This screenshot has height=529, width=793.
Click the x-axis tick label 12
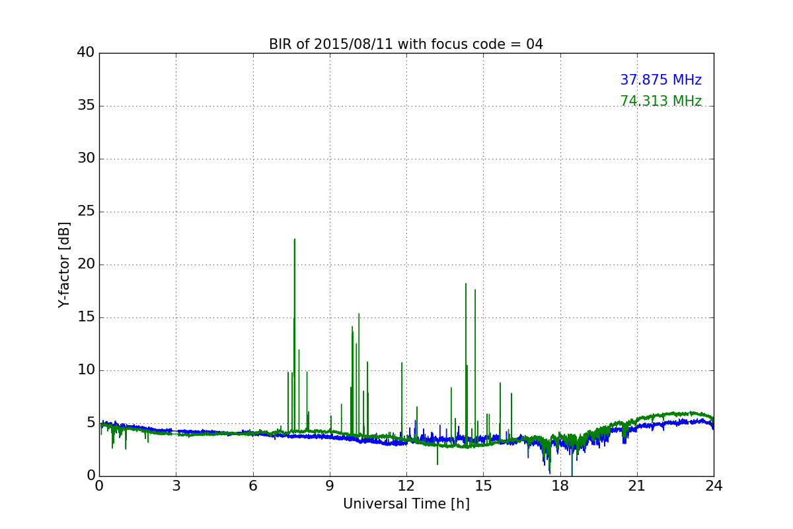point(406,486)
